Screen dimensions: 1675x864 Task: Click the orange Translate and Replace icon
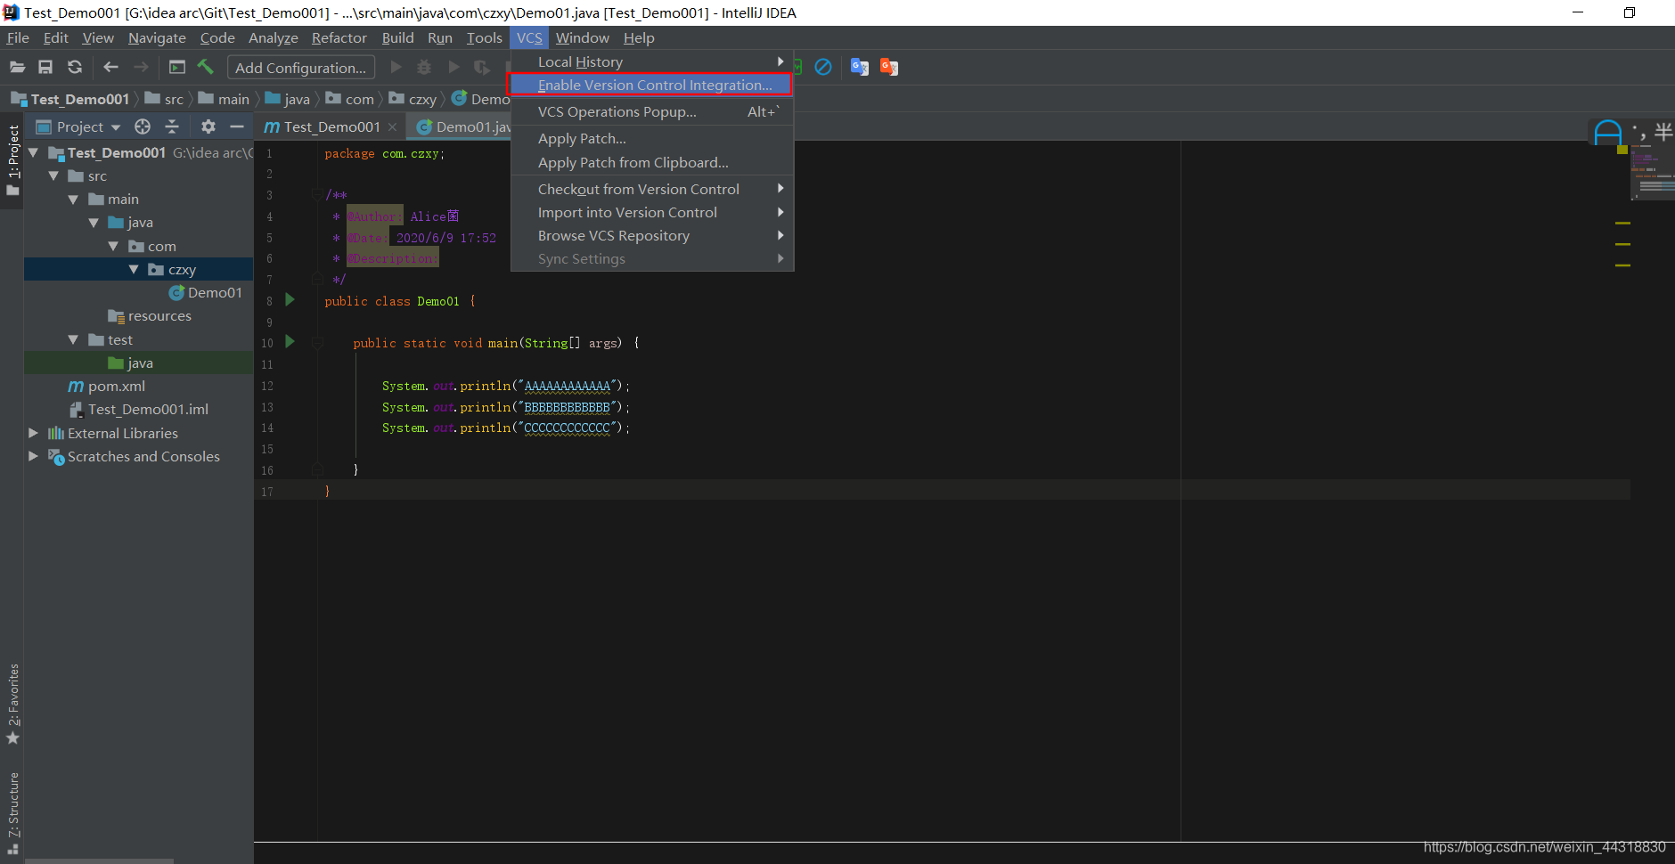tap(889, 67)
